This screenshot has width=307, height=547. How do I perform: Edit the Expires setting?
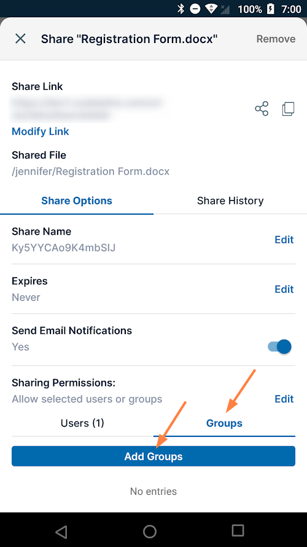coord(284,289)
